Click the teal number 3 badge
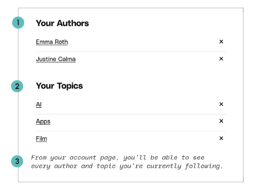 click(x=17, y=161)
